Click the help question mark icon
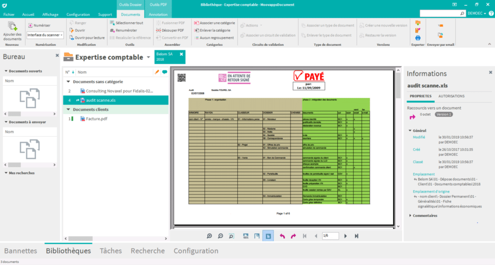Image resolution: width=495 pixels, height=265 pixels. click(491, 13)
